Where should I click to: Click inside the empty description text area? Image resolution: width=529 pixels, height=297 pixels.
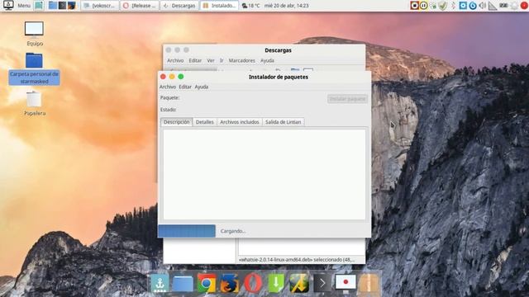pos(264,174)
